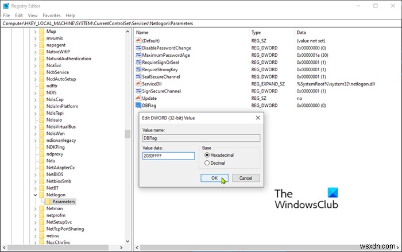Expand the NetBT tree node
The height and width of the screenshot is (252, 402).
(36, 188)
